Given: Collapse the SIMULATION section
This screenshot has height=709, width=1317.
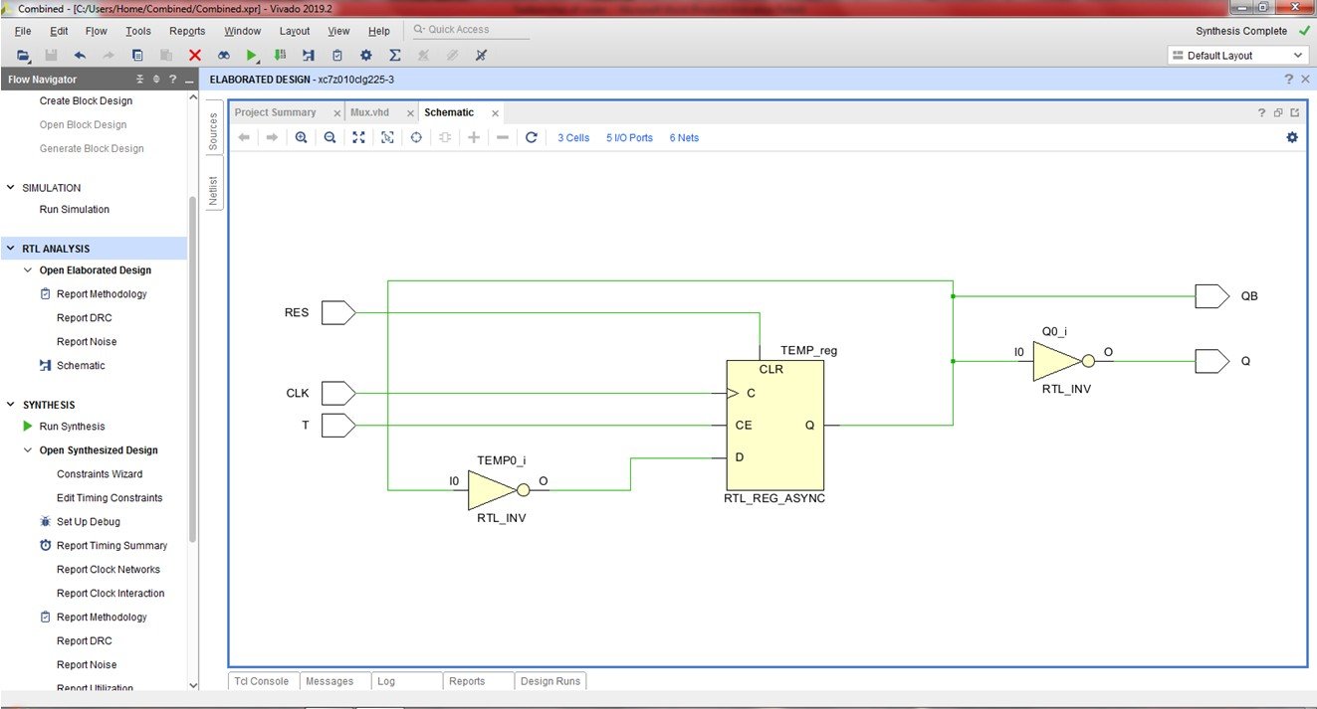Looking at the screenshot, I should point(12,188).
